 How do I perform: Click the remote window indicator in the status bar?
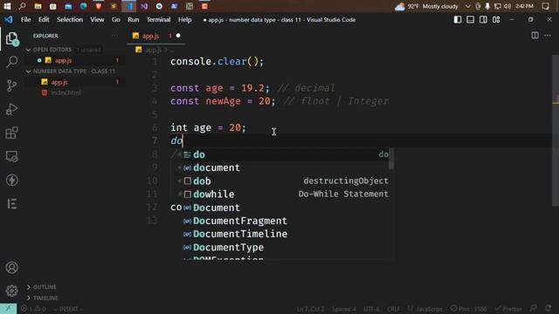(x=8, y=309)
